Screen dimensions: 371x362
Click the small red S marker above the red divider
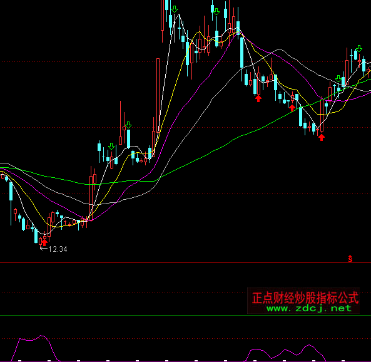(x=350, y=259)
